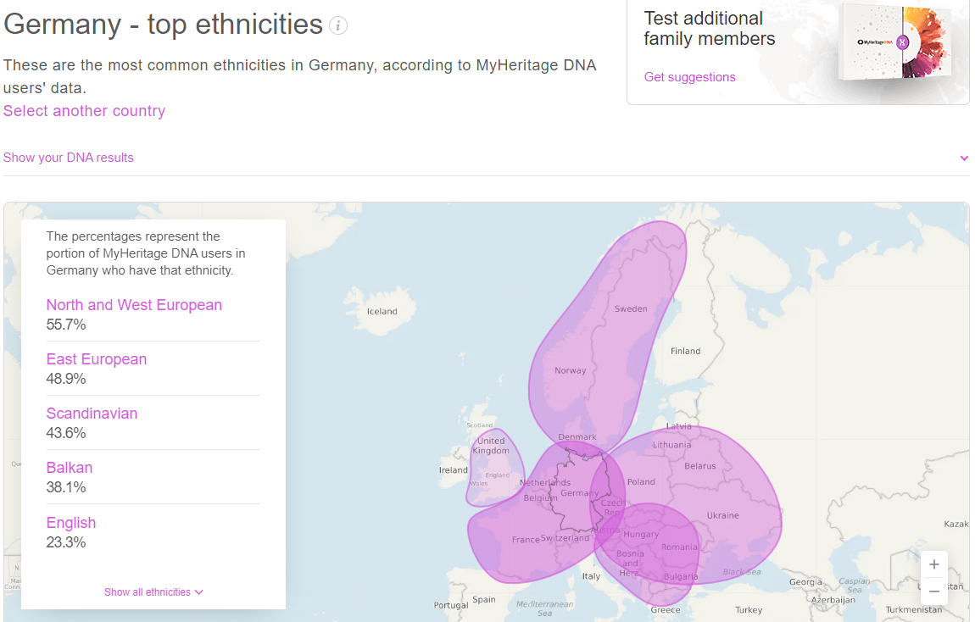Click Test additional family members heading
975x622 pixels.
pos(709,29)
